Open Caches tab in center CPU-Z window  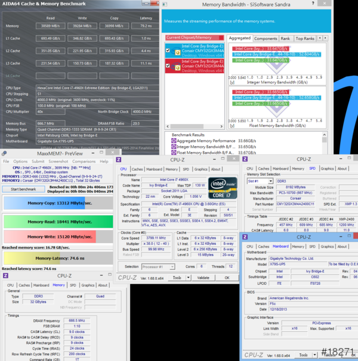[137, 169]
